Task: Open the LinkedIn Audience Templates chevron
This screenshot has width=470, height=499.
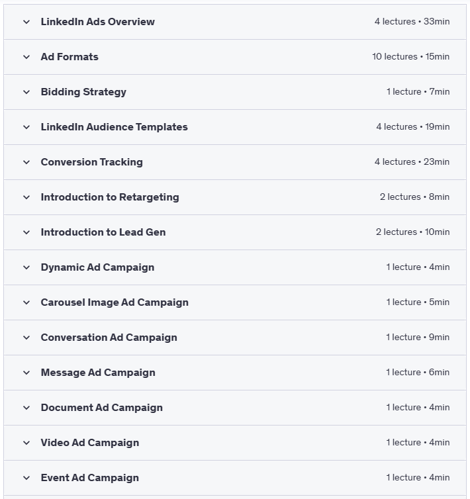Action: pos(26,127)
